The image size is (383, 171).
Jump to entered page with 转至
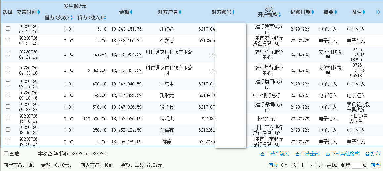[x=375, y=165]
